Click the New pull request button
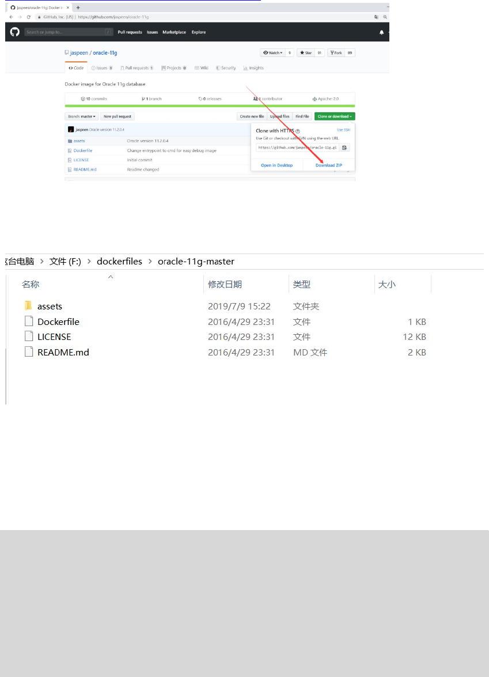The width and height of the screenshot is (489, 677). (117, 116)
